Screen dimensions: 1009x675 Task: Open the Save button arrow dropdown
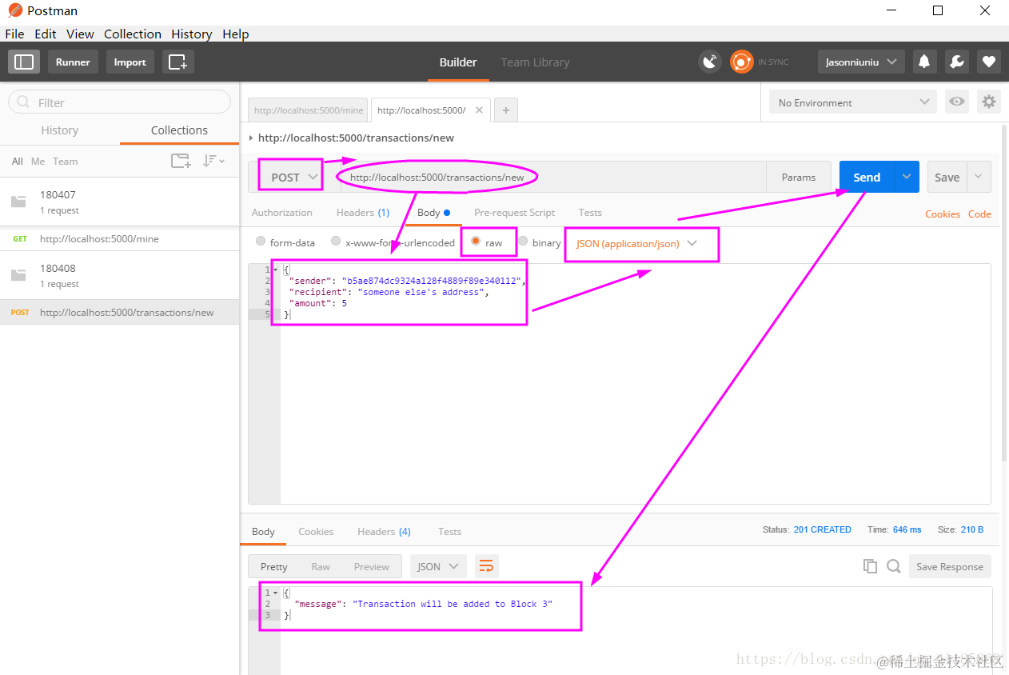979,177
